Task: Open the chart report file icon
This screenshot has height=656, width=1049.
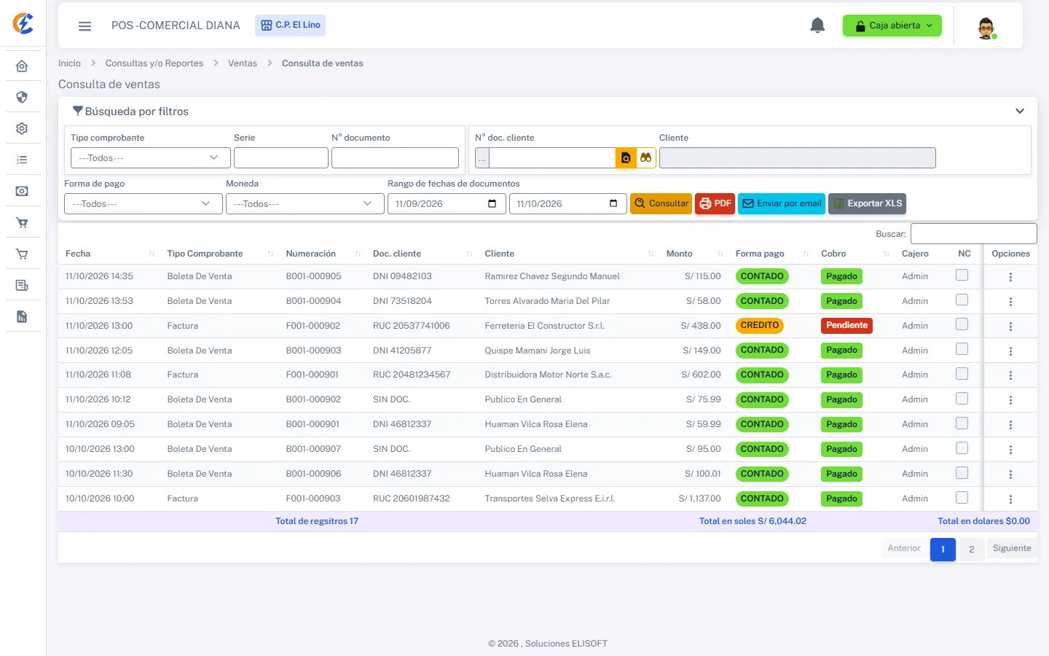Action: click(22, 316)
